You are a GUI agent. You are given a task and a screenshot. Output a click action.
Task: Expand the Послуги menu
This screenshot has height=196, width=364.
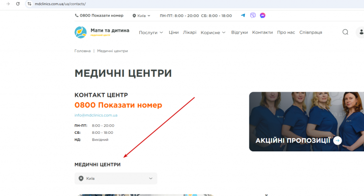pos(151,33)
